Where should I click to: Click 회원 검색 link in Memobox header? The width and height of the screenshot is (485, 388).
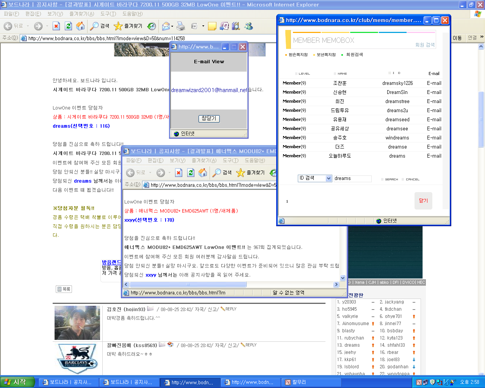point(425,45)
